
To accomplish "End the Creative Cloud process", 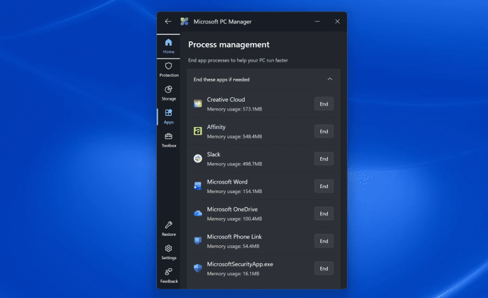I will pyautogui.click(x=323, y=104).
